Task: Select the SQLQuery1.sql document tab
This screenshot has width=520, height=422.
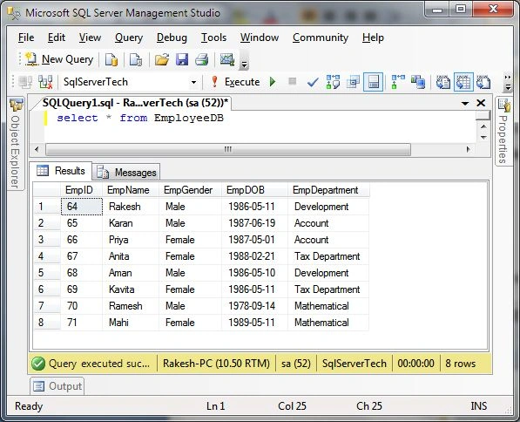Action: [x=135, y=103]
